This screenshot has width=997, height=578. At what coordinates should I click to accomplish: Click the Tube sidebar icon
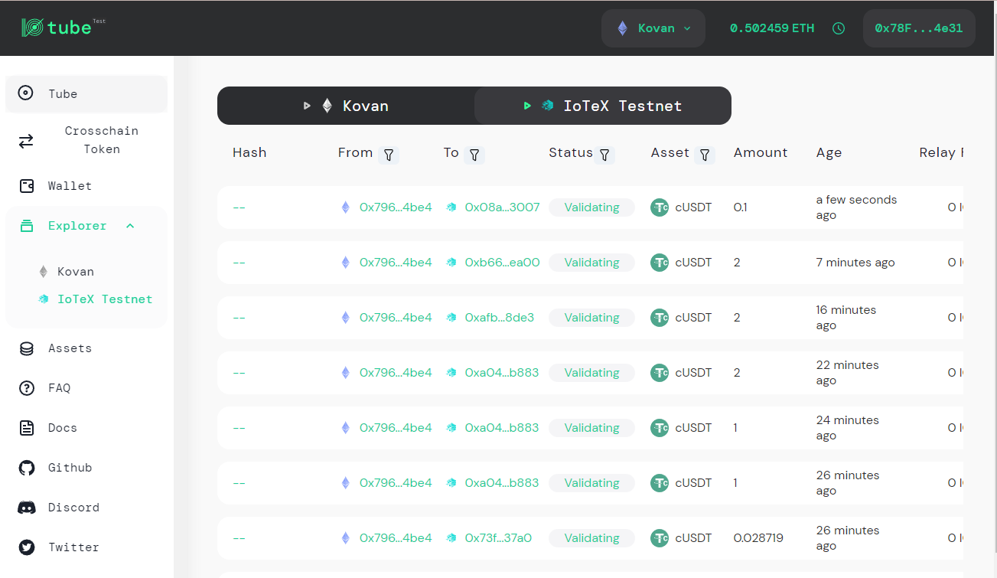[26, 93]
